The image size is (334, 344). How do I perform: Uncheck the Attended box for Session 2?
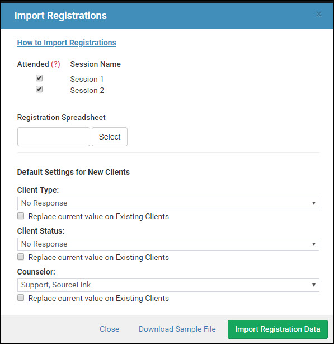[39, 89]
